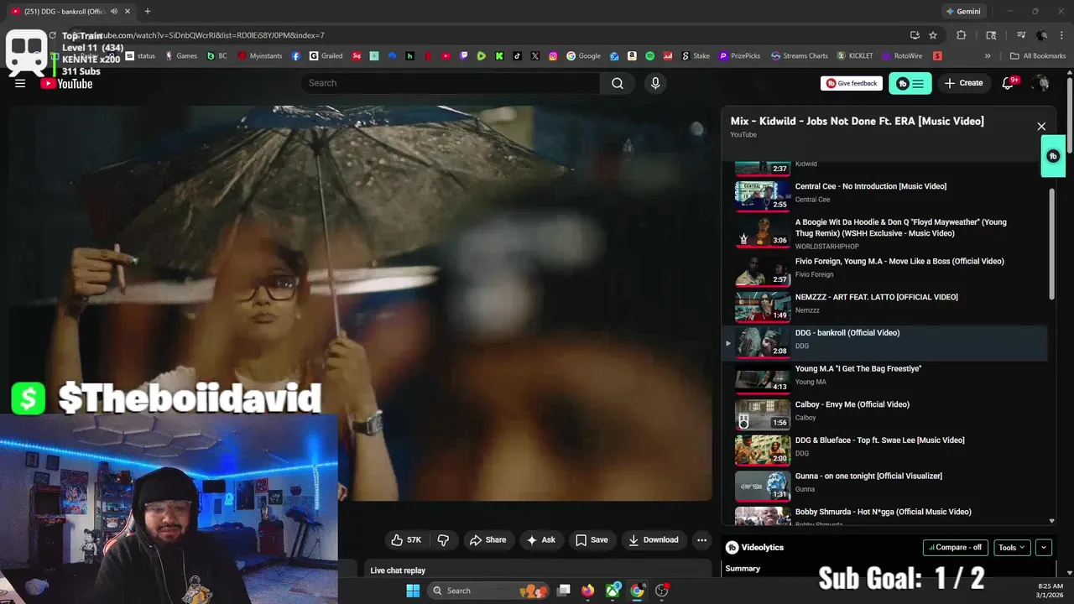Toggle the Compare - off button
1074x604 pixels.
pyautogui.click(x=956, y=548)
